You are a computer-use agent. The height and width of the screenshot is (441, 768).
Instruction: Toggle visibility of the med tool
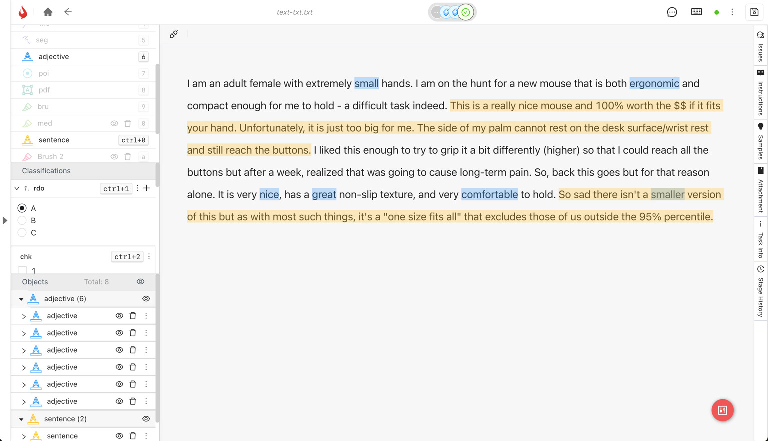[x=114, y=123]
